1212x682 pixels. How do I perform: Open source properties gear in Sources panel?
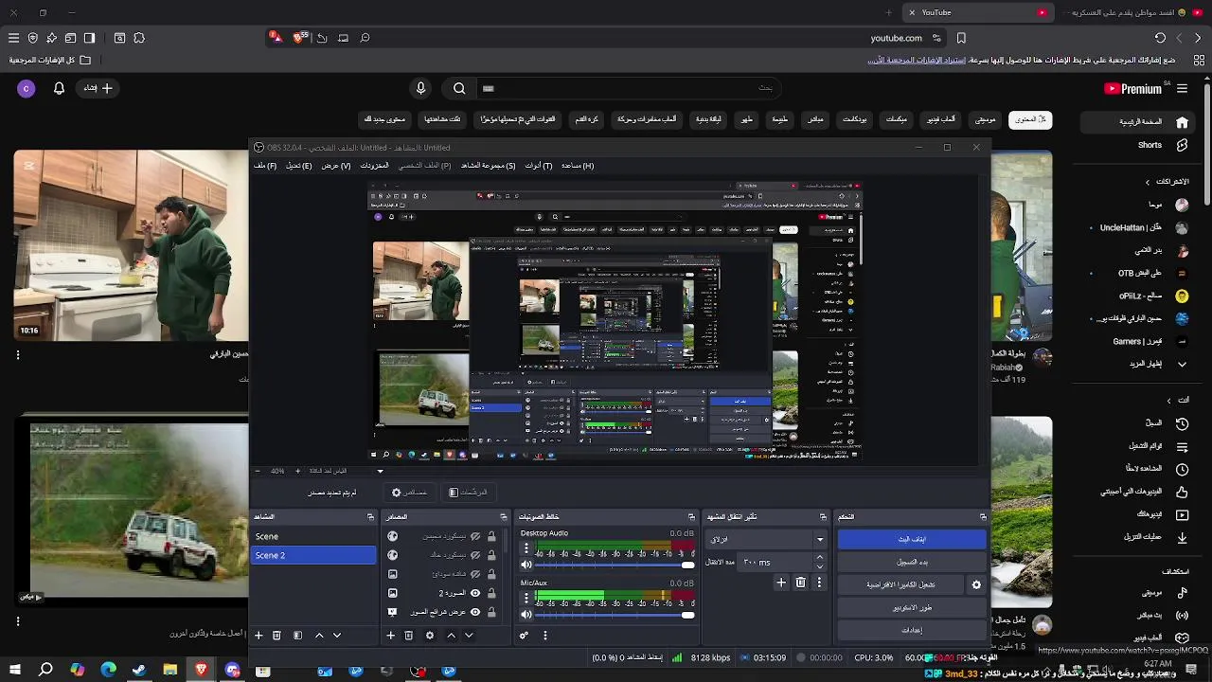tap(429, 636)
